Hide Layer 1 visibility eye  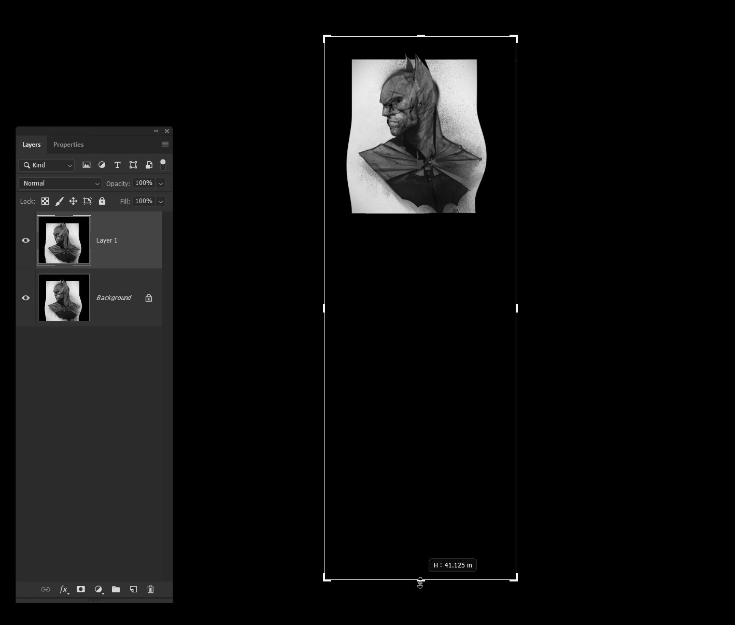pos(26,240)
